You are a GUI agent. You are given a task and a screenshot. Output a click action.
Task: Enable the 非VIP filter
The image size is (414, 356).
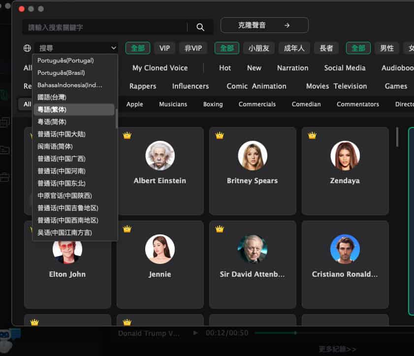(193, 48)
